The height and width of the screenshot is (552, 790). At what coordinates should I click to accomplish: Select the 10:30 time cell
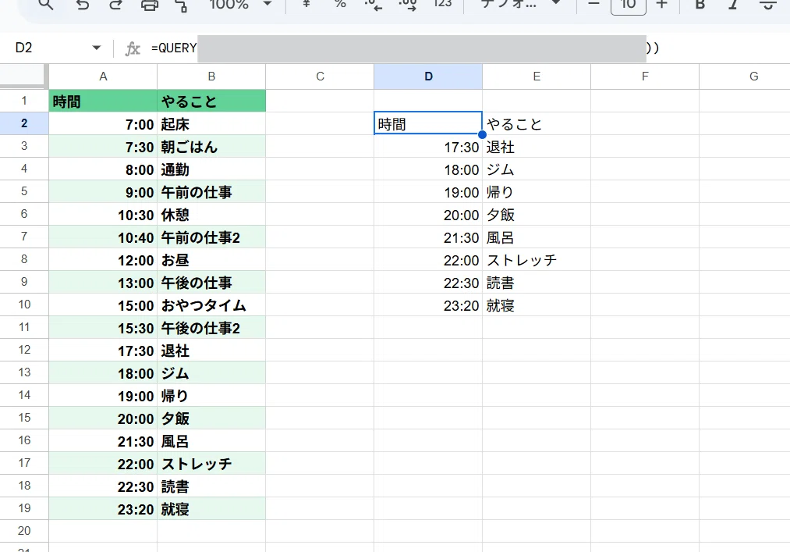click(103, 215)
